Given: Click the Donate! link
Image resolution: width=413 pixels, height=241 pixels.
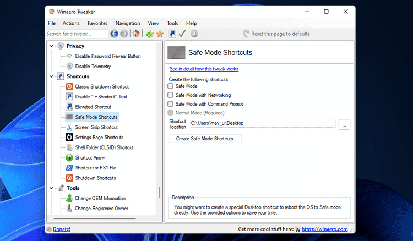Looking at the screenshot, I should pyautogui.click(x=62, y=229).
